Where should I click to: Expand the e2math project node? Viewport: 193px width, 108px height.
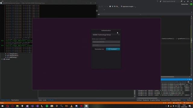click(2, 59)
